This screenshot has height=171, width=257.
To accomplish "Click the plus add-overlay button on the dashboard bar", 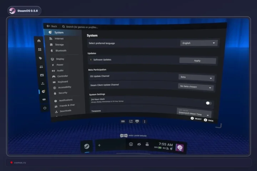I will coord(99,145).
